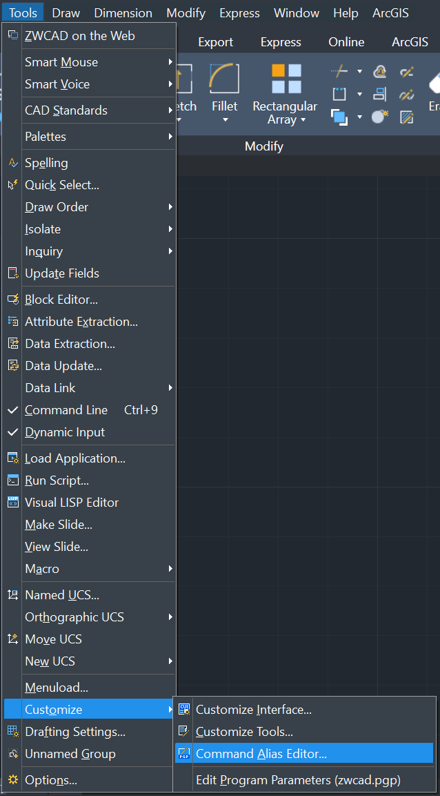Image resolution: width=440 pixels, height=796 pixels.
Task: Switch to the Online ribbon tab
Action: (x=346, y=42)
